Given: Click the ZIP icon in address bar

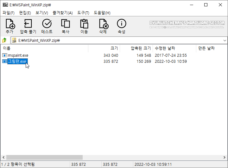Looking at the screenshot, I should (14, 40).
